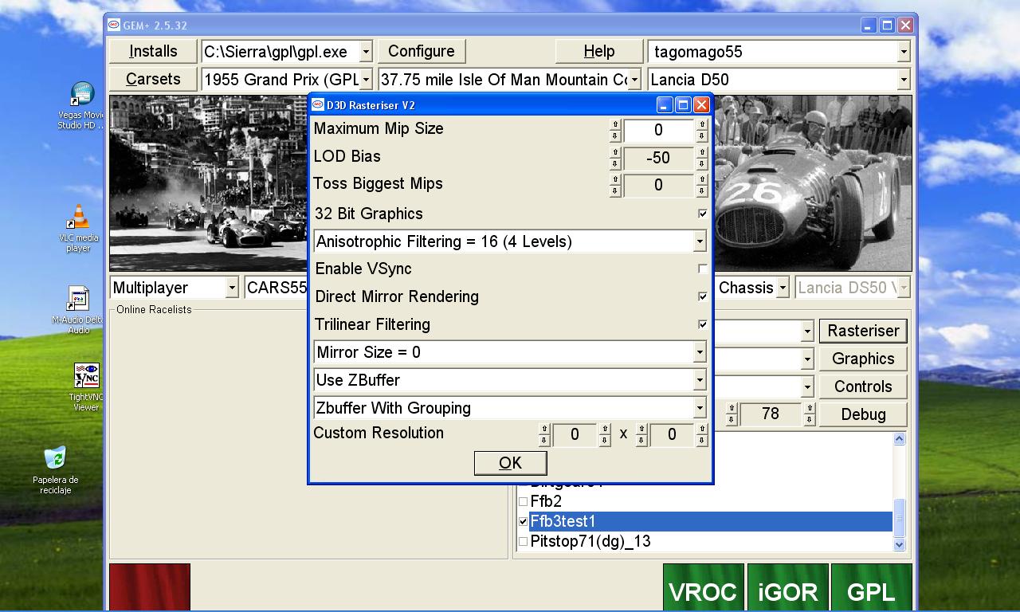This screenshot has height=612, width=1020.
Task: Click Maximum Mip Size value field
Action: pyautogui.click(x=658, y=130)
